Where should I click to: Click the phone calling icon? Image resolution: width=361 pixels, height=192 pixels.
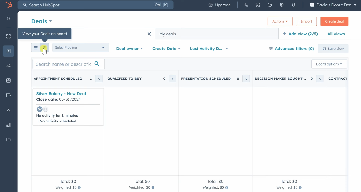point(246,5)
